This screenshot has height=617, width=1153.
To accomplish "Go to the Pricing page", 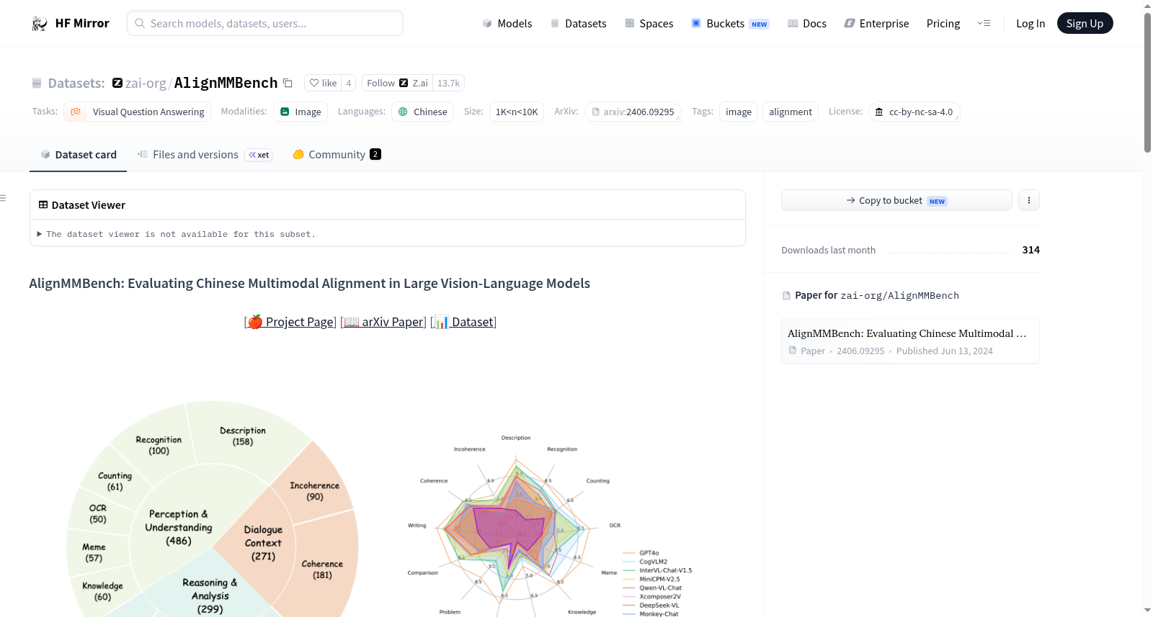I will click(943, 24).
